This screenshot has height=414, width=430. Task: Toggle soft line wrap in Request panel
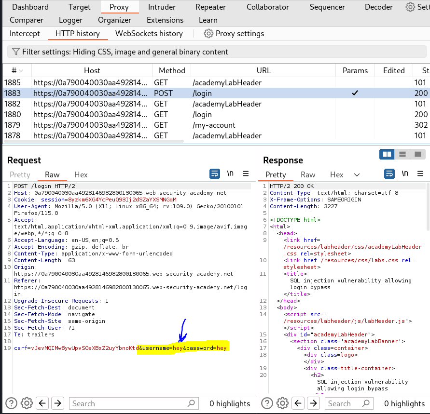pos(215,174)
